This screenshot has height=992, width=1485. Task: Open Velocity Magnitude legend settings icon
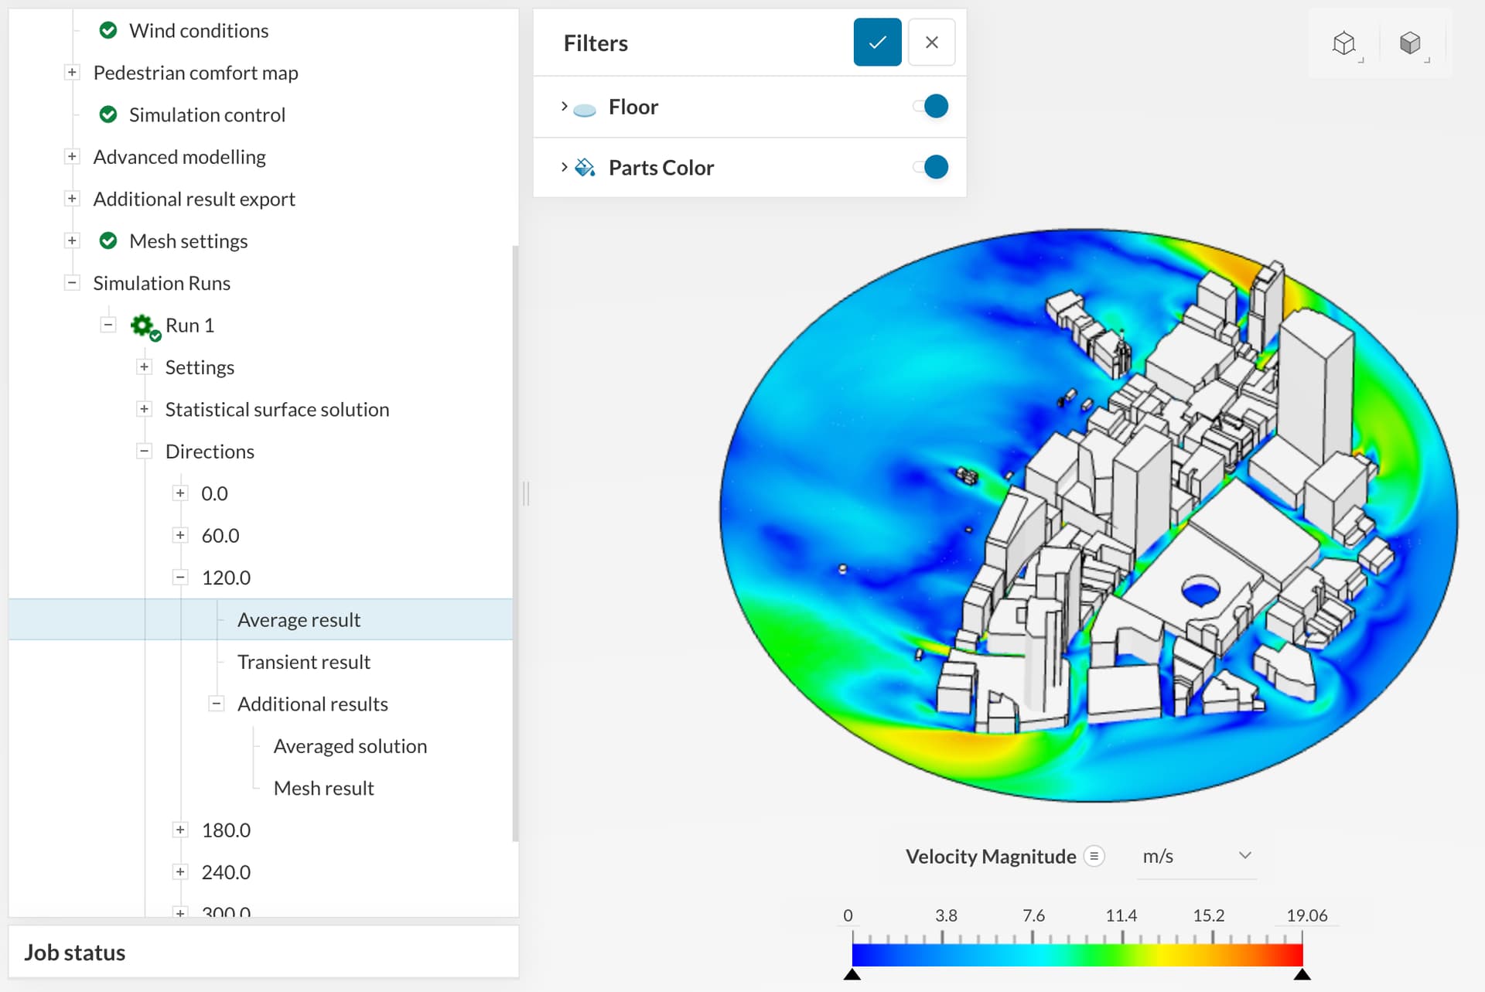tap(1094, 856)
